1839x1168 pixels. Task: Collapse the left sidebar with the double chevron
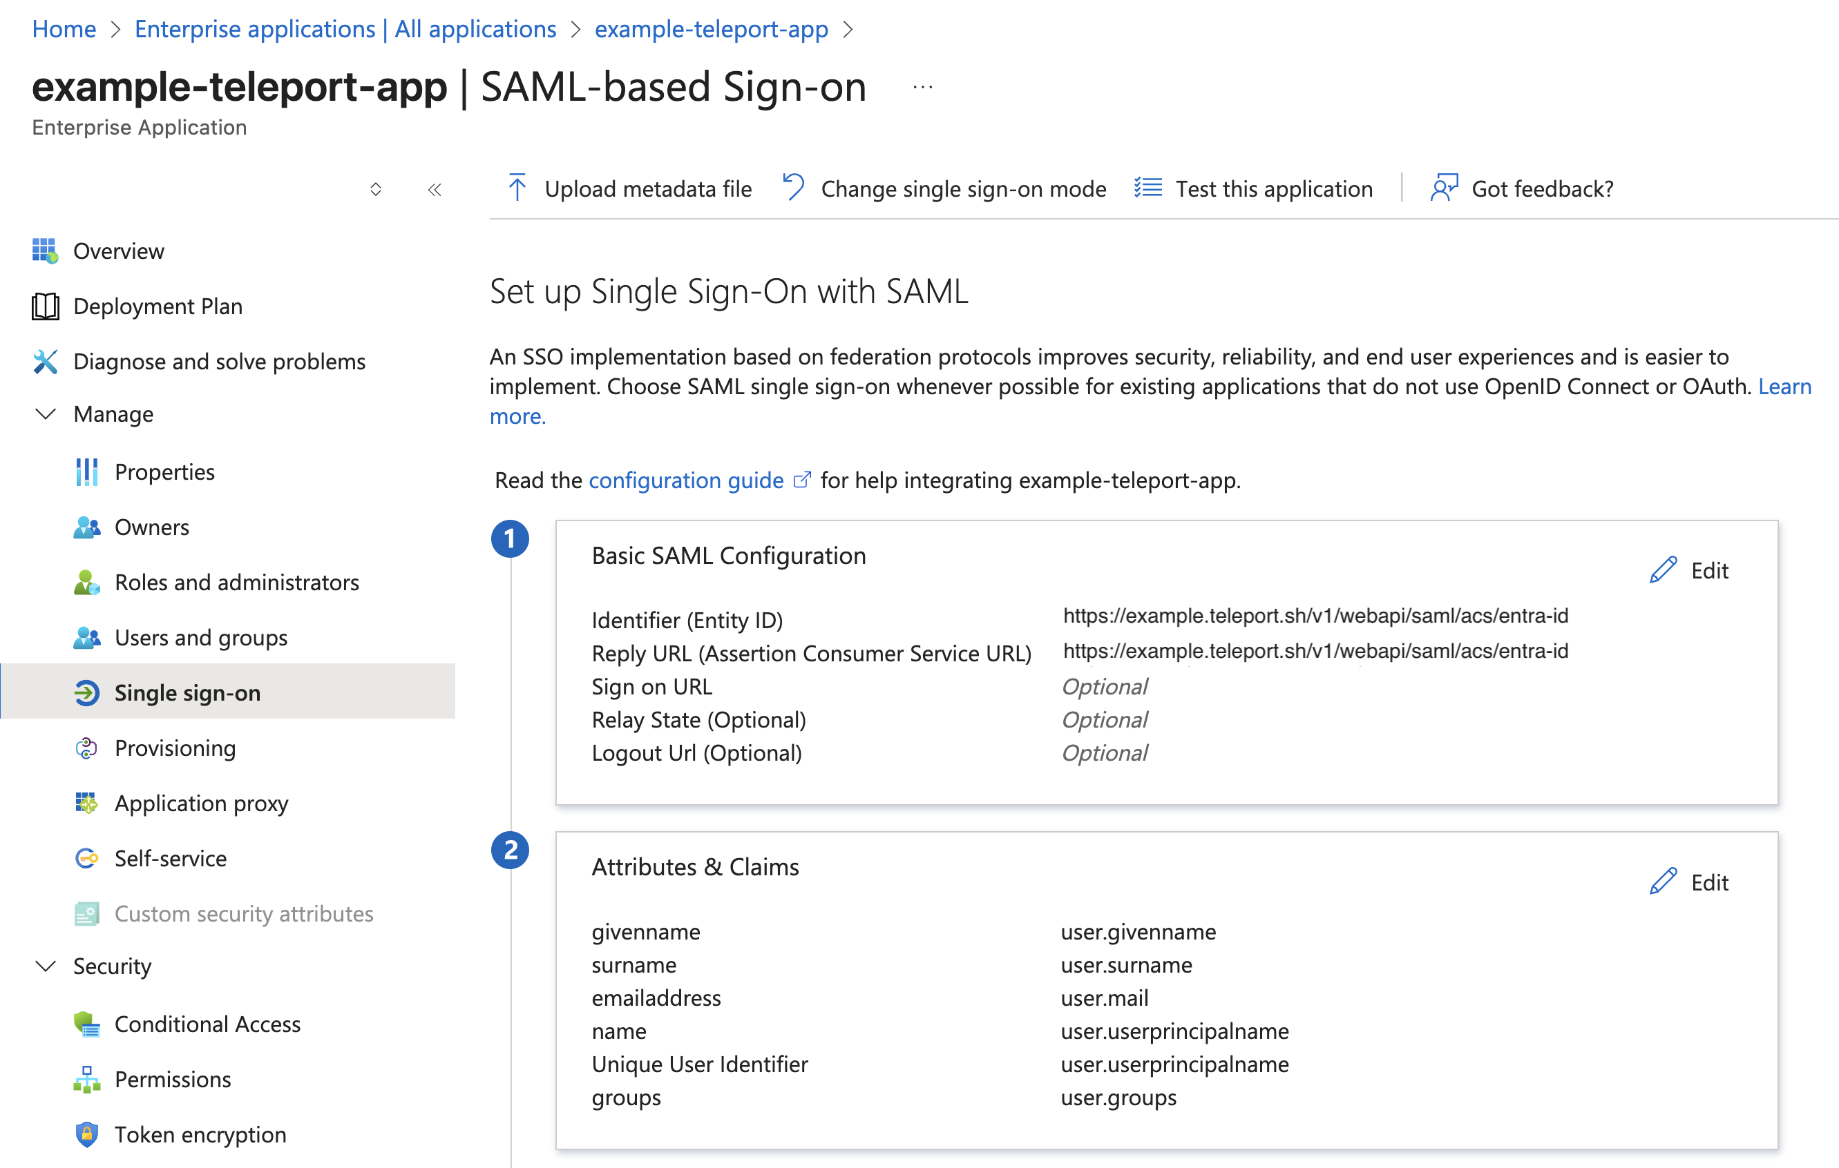(434, 188)
